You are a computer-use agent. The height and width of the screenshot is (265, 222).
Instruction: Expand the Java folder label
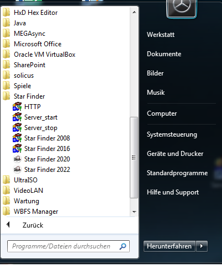coord(20,23)
